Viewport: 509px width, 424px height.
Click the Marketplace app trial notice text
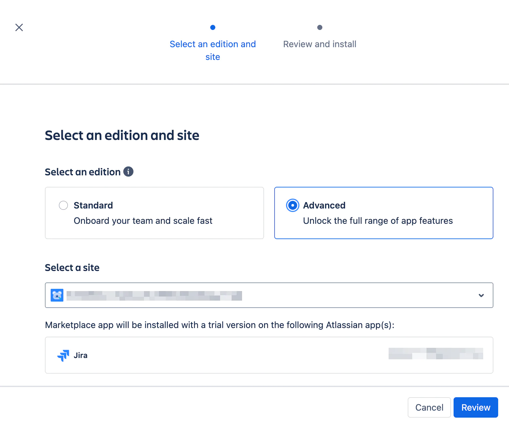coord(220,325)
